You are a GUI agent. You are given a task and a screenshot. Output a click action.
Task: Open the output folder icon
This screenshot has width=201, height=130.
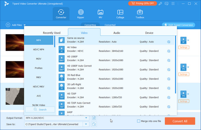pyautogui.click(x=94, y=124)
